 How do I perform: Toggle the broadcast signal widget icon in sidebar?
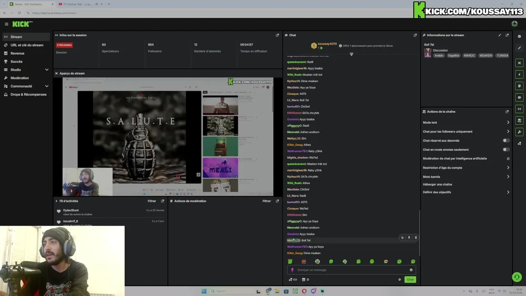(x=519, y=109)
